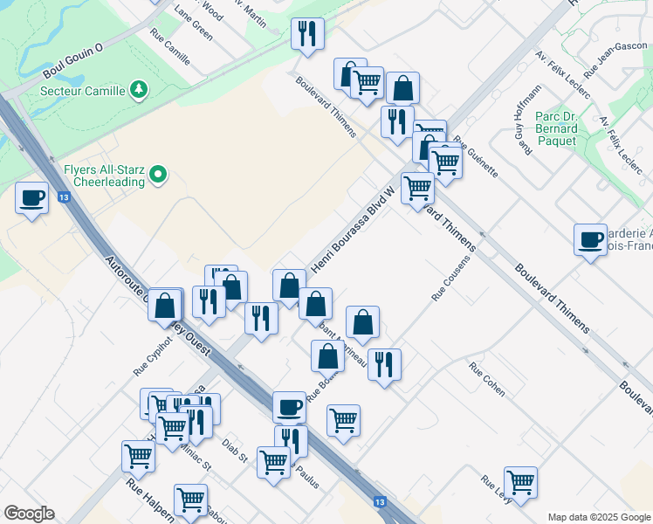Open the green tree marker for Secteur Camille

pyautogui.click(x=137, y=90)
